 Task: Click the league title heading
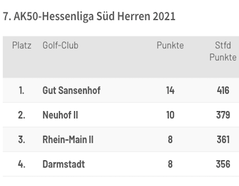(x=89, y=17)
